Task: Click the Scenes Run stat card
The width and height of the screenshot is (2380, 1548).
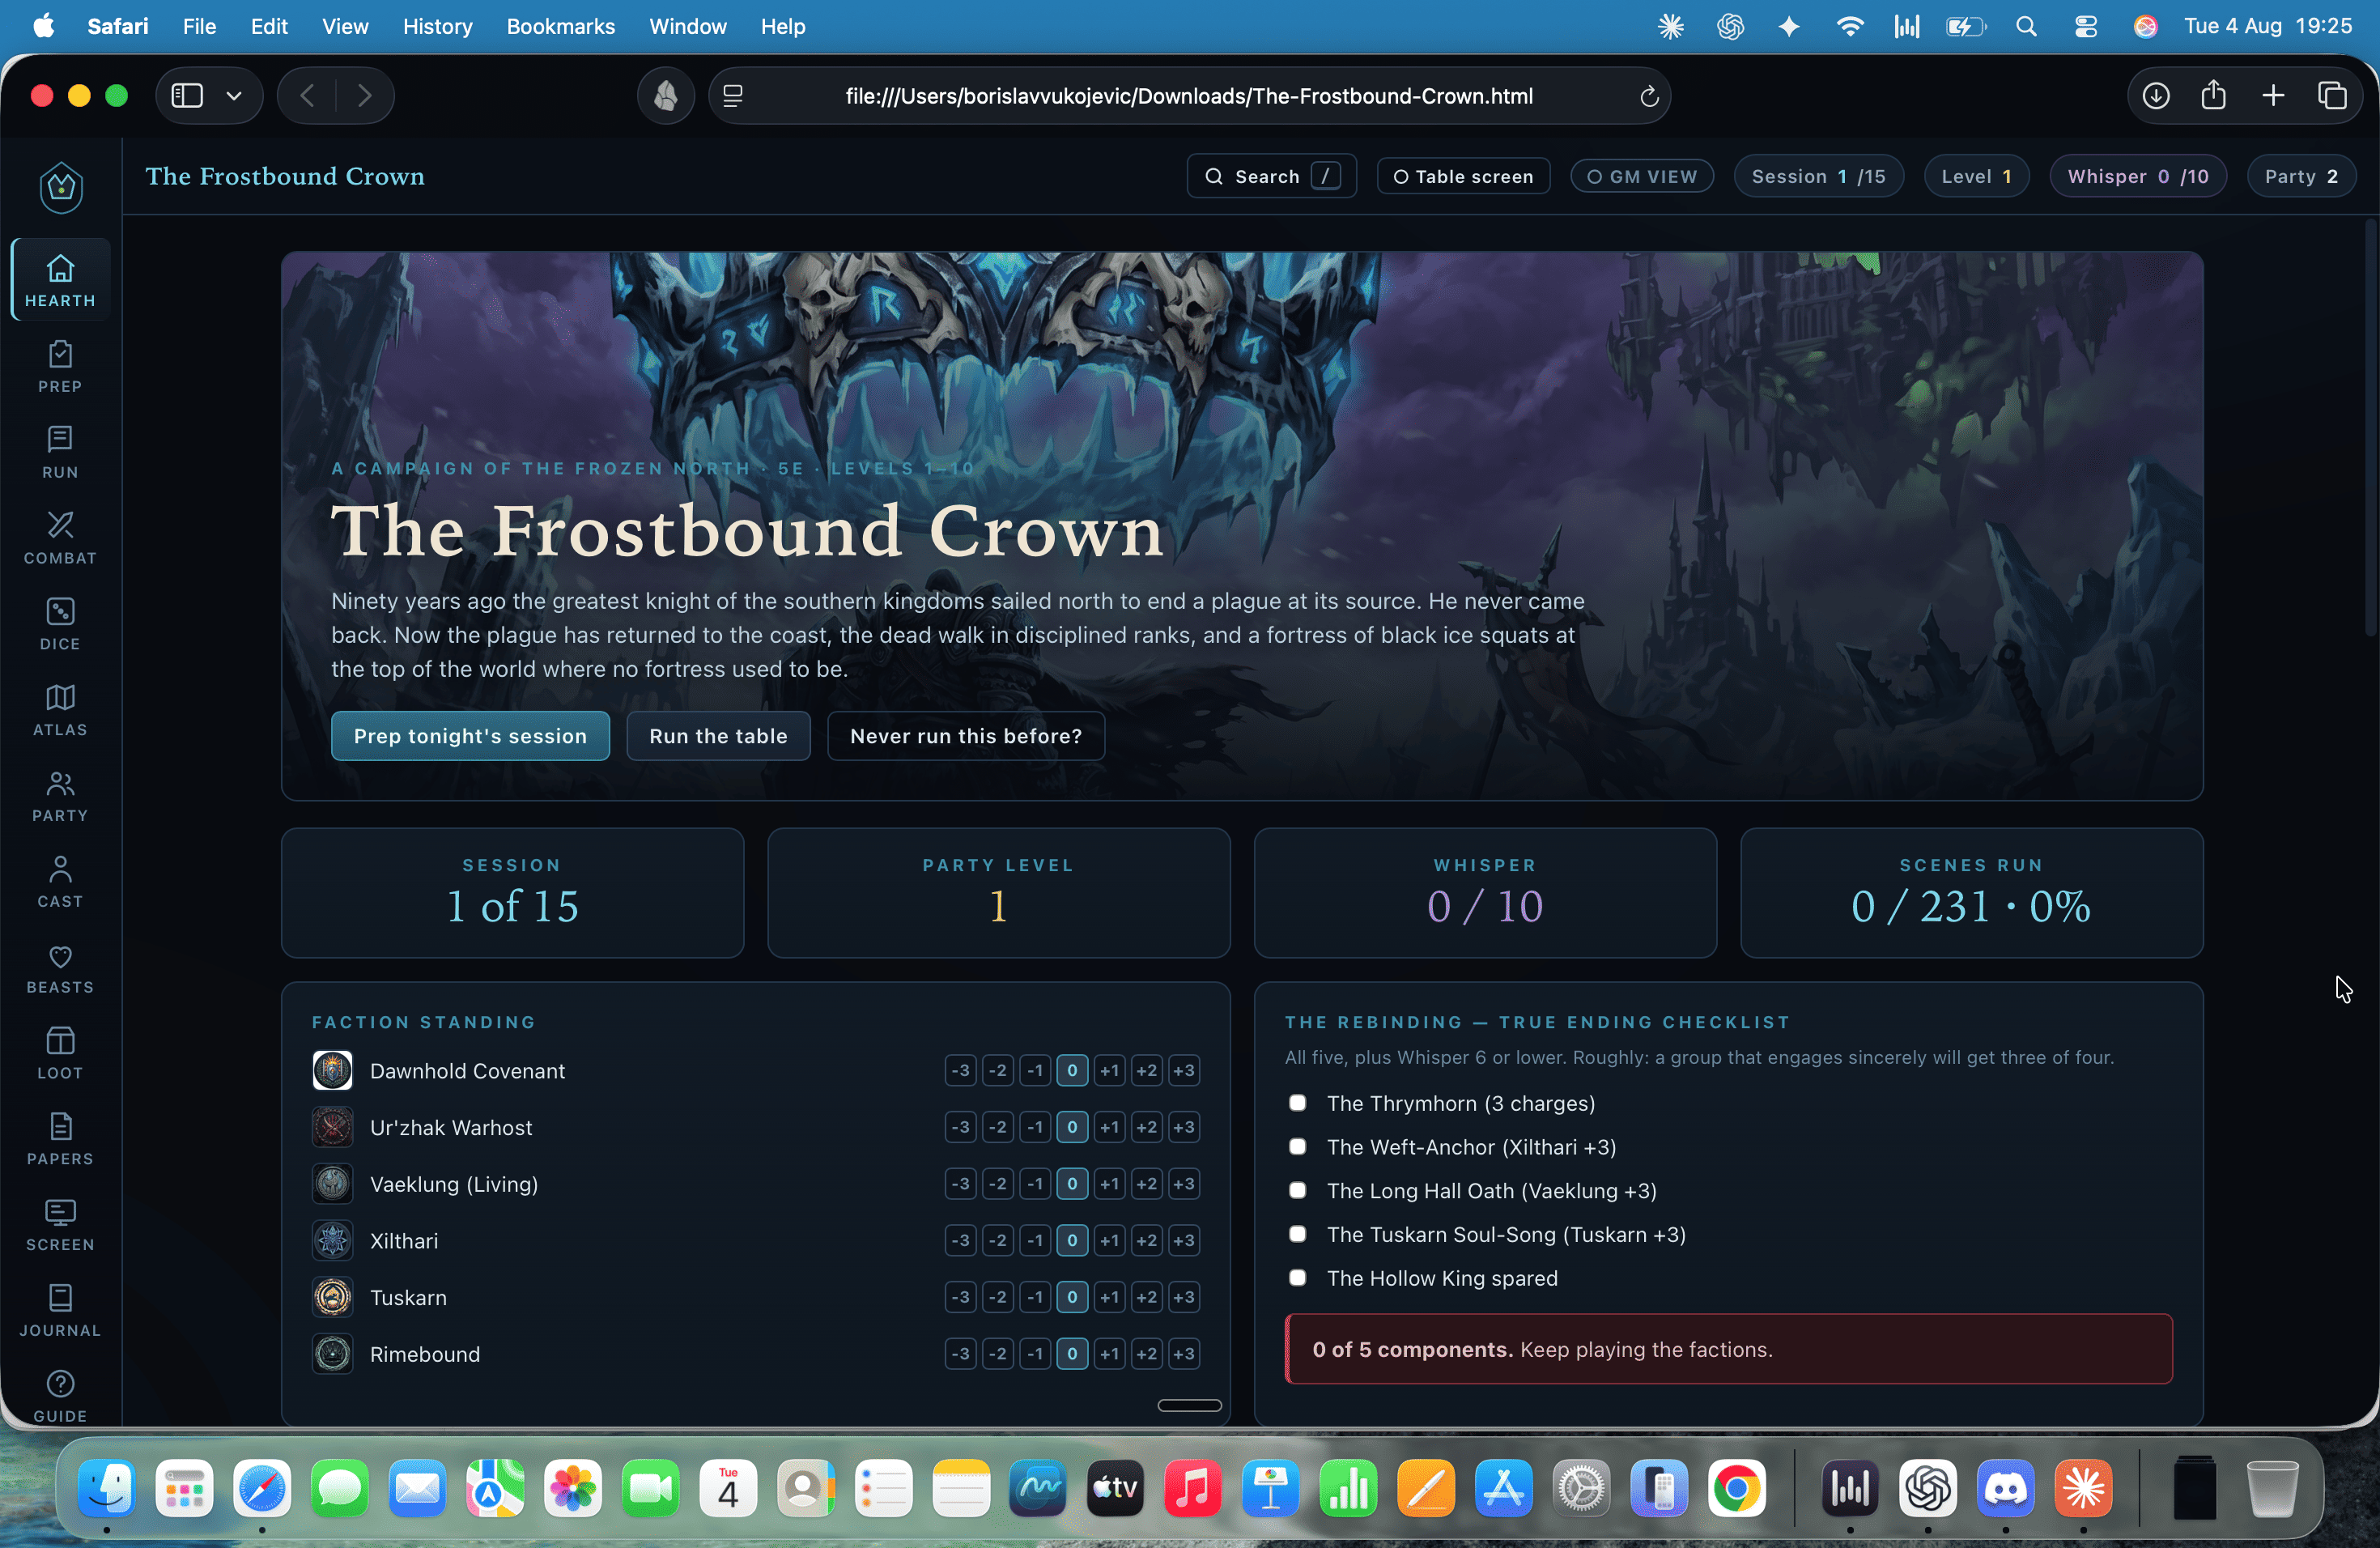Action: pos(1971,893)
